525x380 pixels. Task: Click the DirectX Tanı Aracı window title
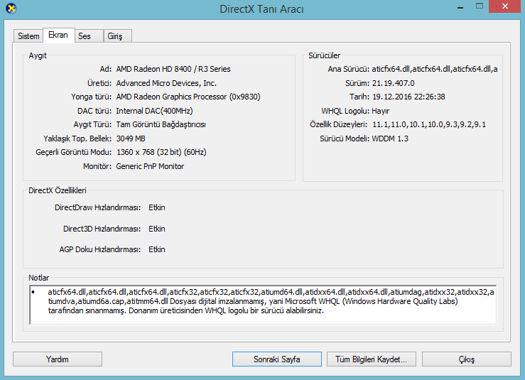(x=261, y=9)
